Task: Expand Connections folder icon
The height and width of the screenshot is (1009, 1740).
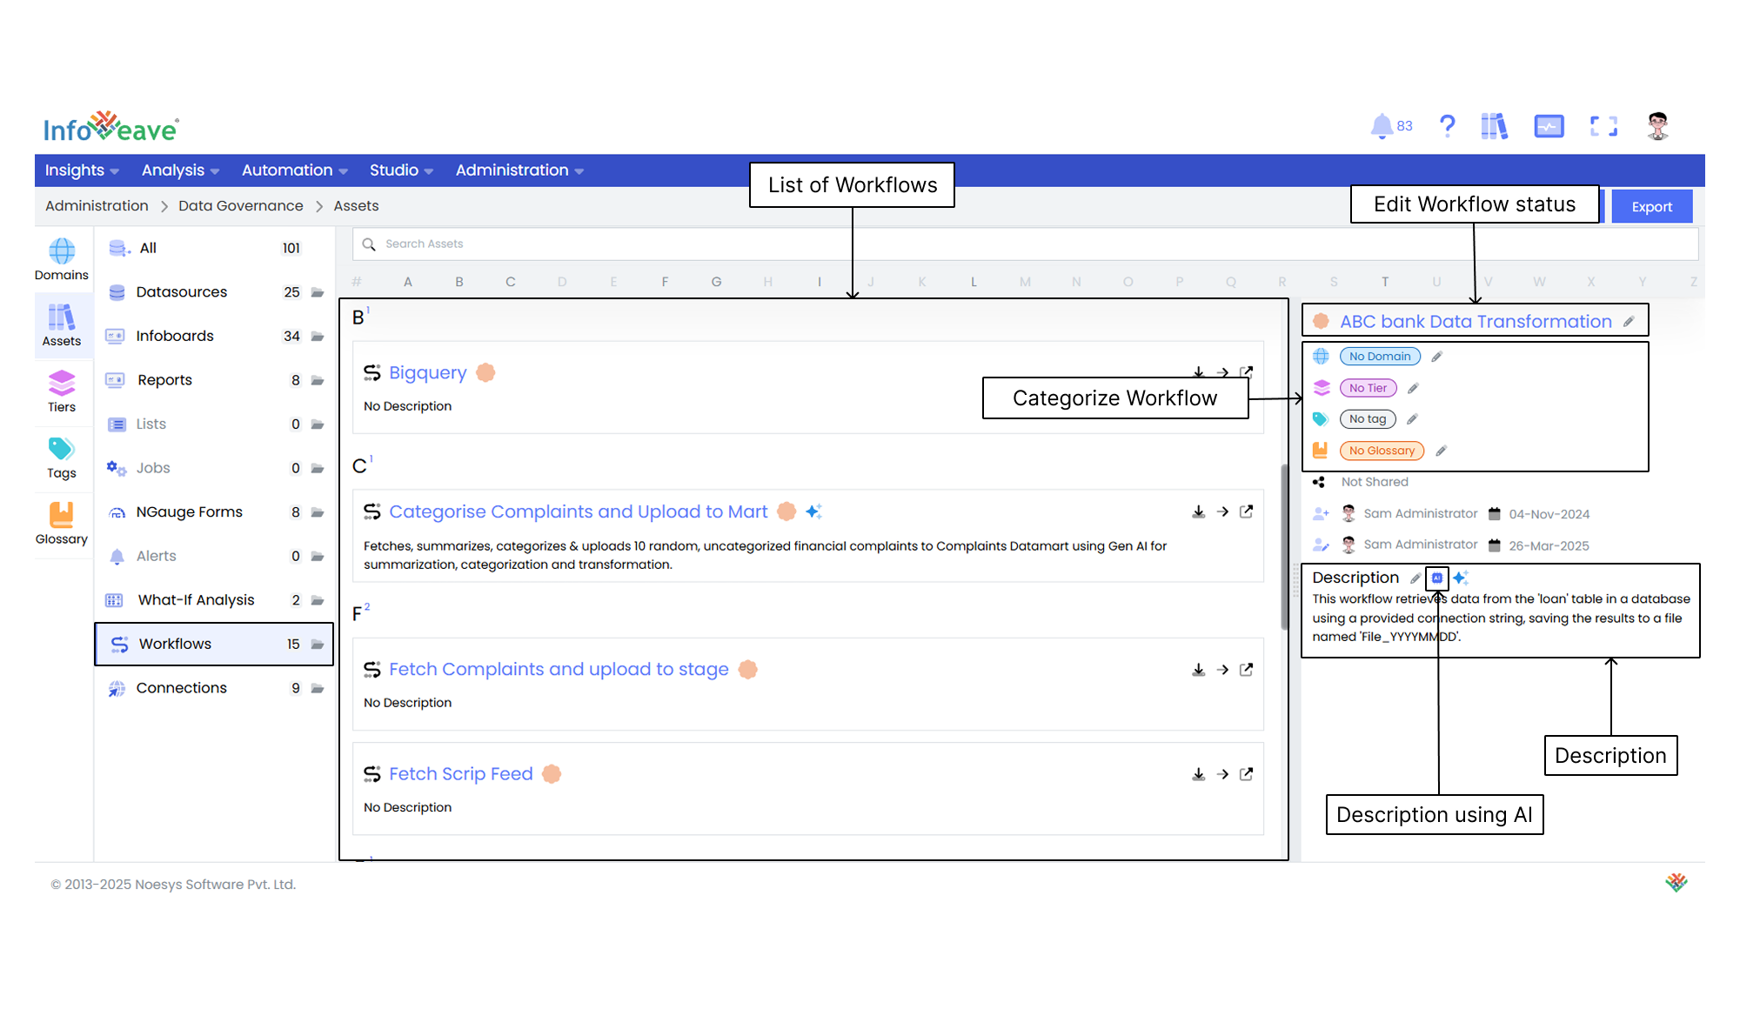Action: point(318,688)
